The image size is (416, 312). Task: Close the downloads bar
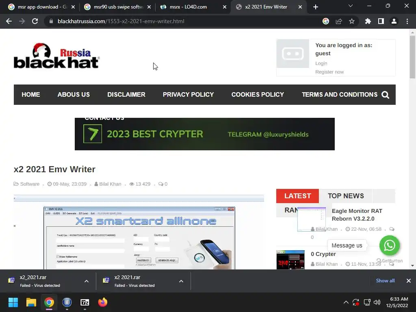point(409,281)
